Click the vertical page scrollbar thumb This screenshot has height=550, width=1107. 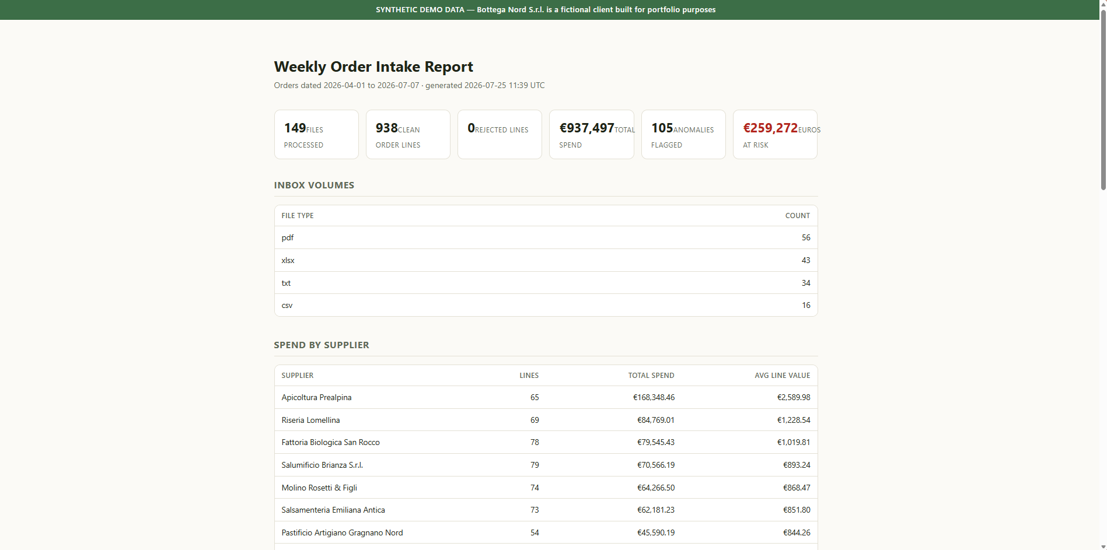point(1103,99)
